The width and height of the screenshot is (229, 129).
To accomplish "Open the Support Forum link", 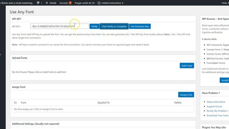I will [214, 106].
